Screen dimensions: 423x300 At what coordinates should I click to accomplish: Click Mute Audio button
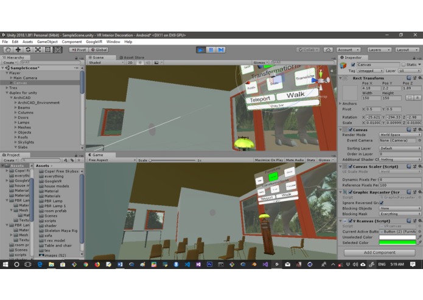(295, 160)
